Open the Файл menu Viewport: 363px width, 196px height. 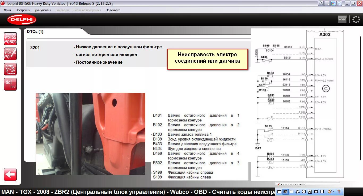click(x=7, y=10)
